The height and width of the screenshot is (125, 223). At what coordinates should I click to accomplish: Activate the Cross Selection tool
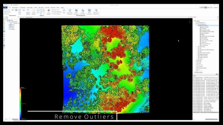[49, 11]
